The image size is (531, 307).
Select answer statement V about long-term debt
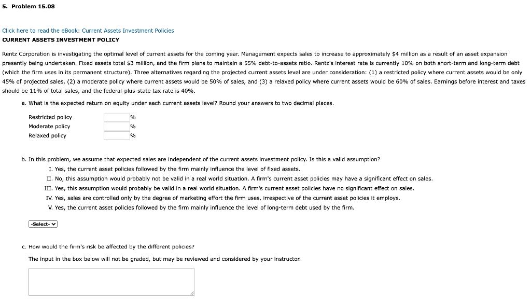tap(202, 207)
